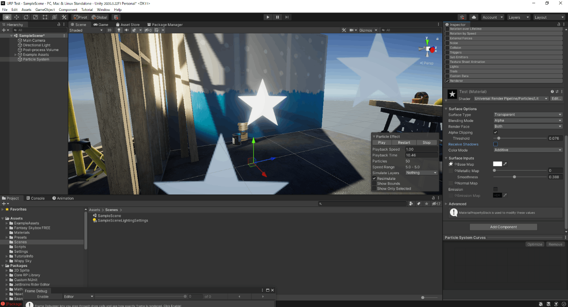Open the material Shader dropdown
The image size is (568, 307).
click(511, 98)
